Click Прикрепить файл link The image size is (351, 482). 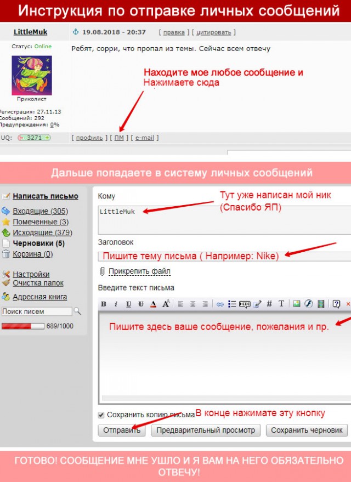139,271
